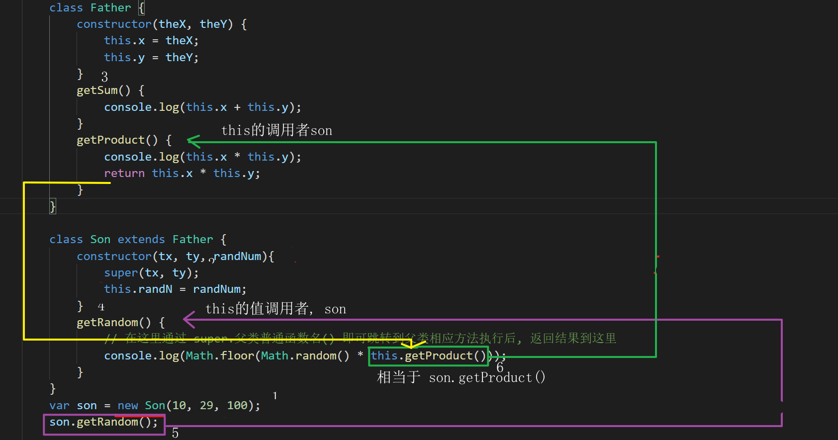Click the green comment line about super
This screenshot has height=440, width=838.
click(x=361, y=339)
